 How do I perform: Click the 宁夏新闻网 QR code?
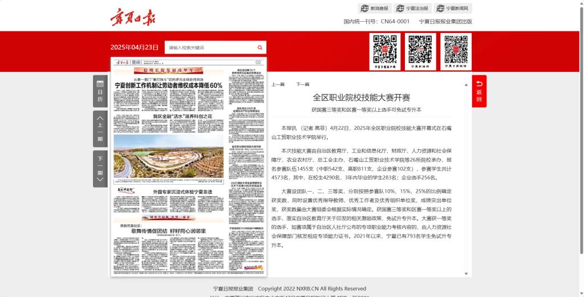(421, 51)
